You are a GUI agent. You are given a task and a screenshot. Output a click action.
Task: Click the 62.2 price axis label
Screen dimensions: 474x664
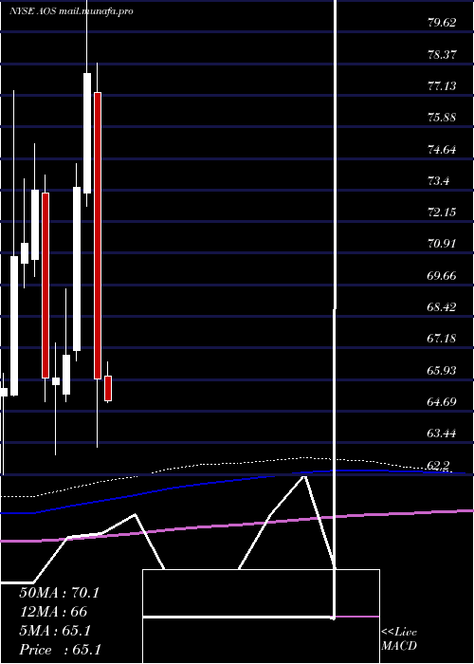(438, 466)
